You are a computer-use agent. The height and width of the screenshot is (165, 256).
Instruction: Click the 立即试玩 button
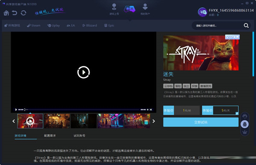201,122
